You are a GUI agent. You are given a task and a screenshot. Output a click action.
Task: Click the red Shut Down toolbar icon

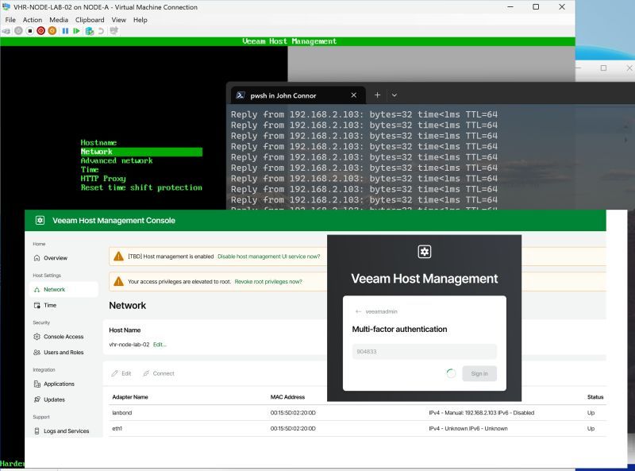tap(41, 31)
